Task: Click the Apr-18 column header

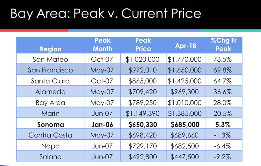Action: click(x=186, y=46)
